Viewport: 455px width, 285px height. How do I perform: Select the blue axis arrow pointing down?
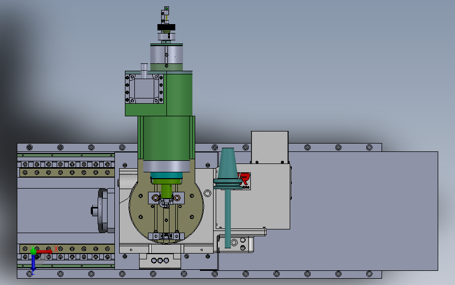coord(33,263)
